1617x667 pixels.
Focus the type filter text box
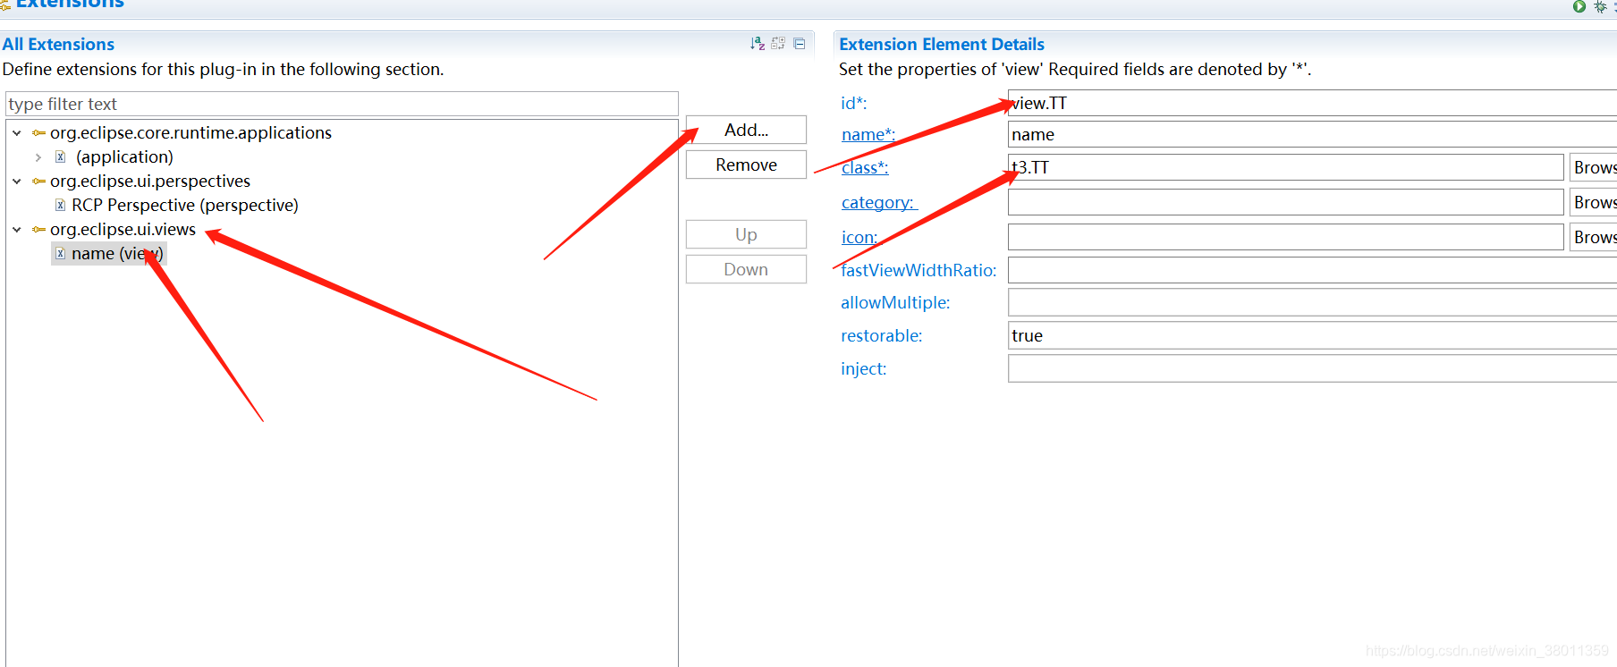click(x=342, y=104)
